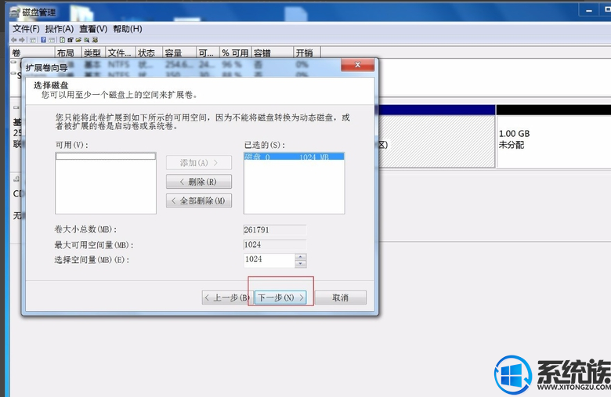The height and width of the screenshot is (397, 611).
Task: Click the magnifier search toolbar icon
Action: pos(86,40)
